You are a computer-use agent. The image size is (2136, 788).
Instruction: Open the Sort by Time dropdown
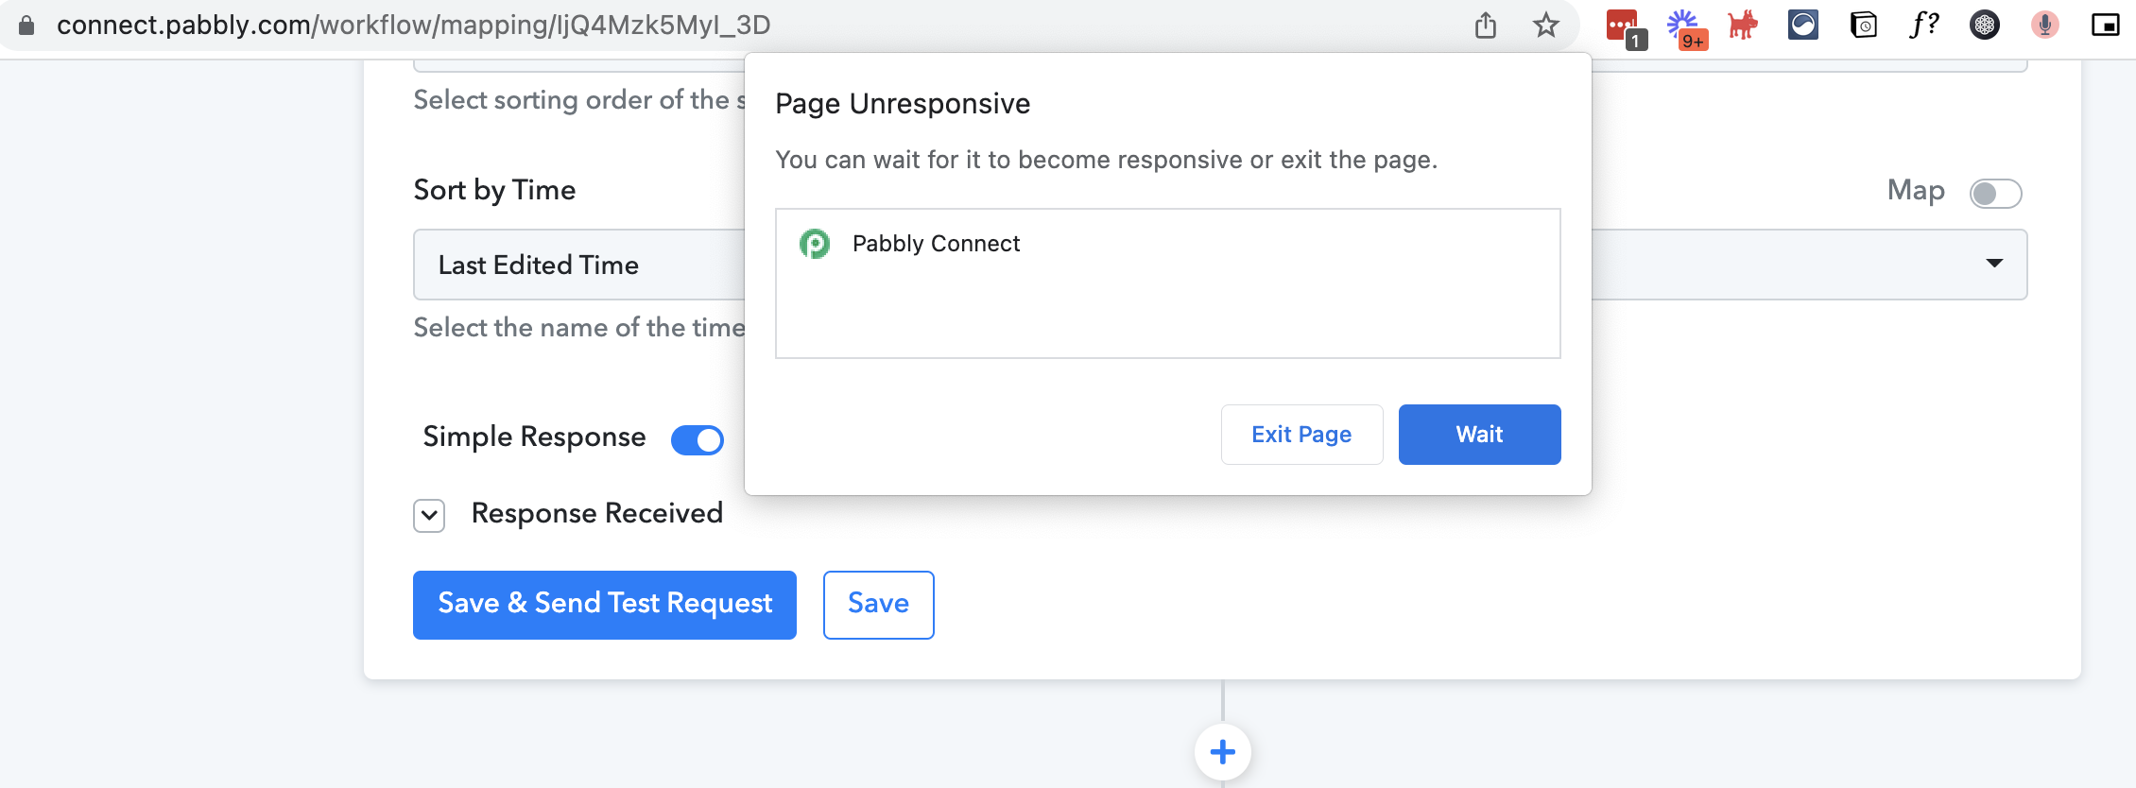1220,265
